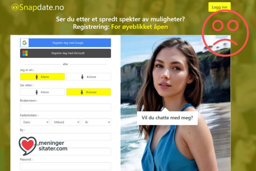The image size is (256, 171).
Task: Click the Google G logo icon
Action: [x=24, y=43]
